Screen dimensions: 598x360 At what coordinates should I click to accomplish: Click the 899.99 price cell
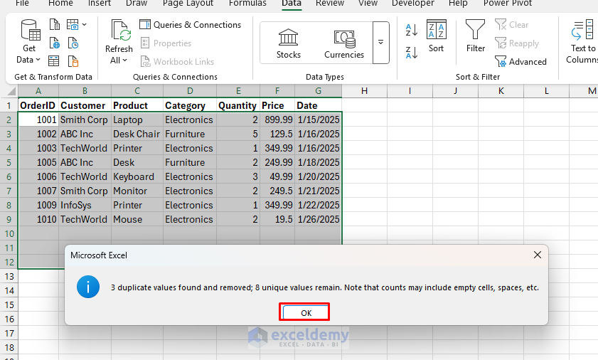(277, 120)
